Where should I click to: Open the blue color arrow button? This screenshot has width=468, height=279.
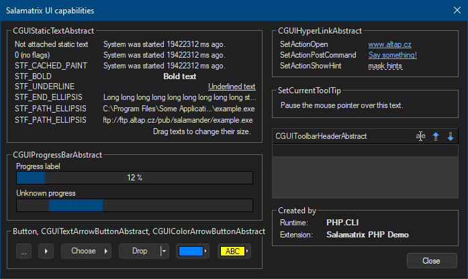coord(193,251)
